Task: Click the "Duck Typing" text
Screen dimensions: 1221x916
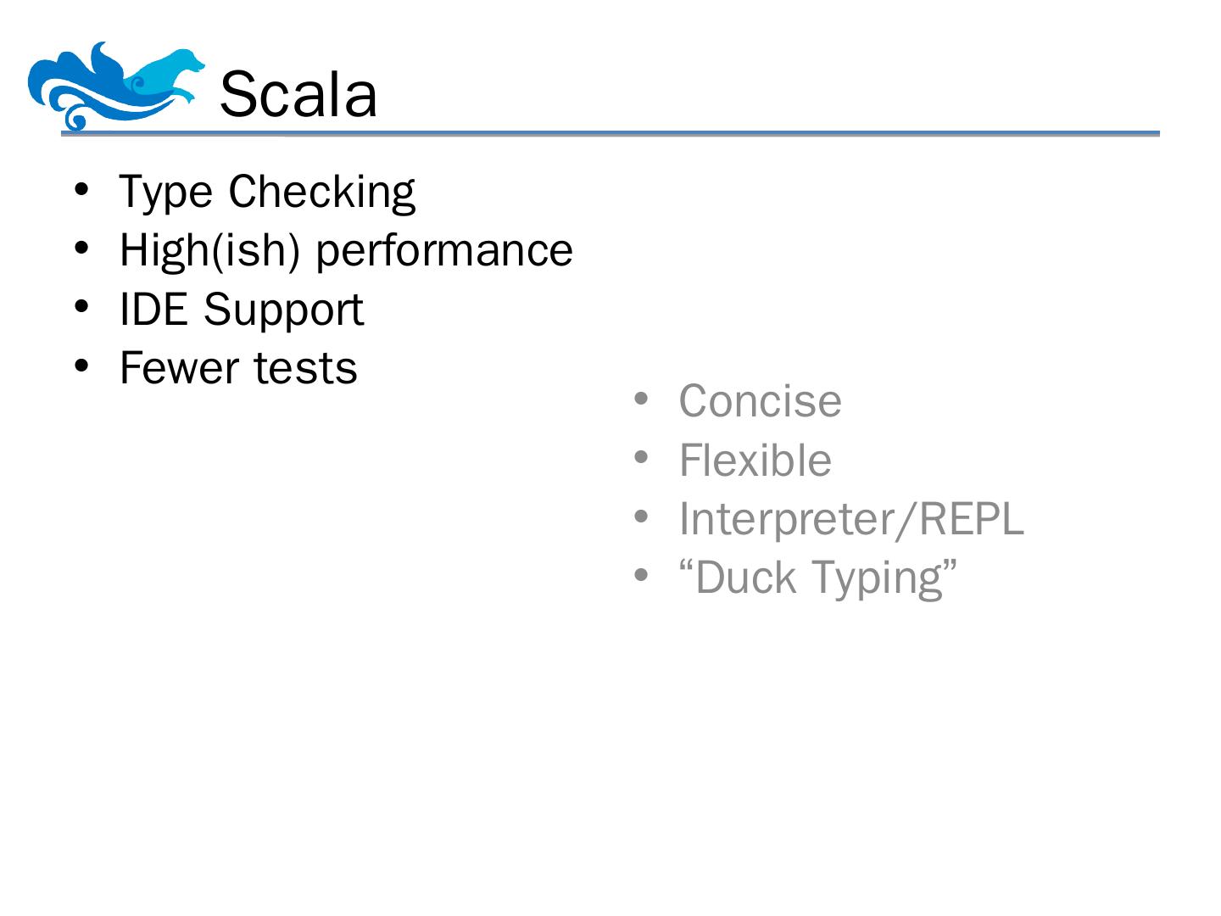Action: (817, 578)
